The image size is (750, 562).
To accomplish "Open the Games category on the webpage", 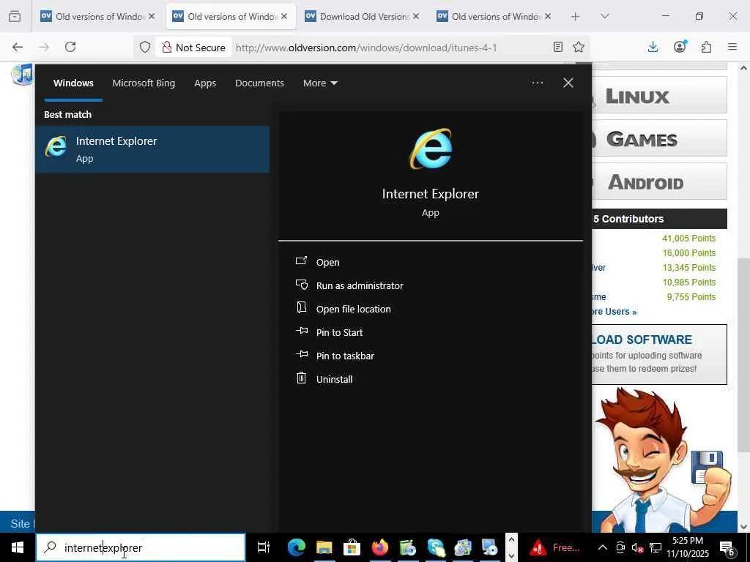I will pos(659,138).
